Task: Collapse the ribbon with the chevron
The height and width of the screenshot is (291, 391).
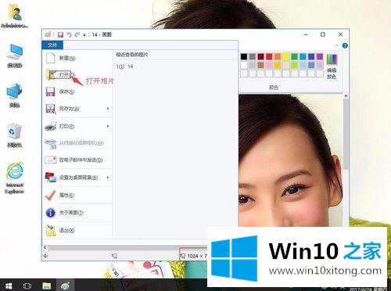Action: 337,45
